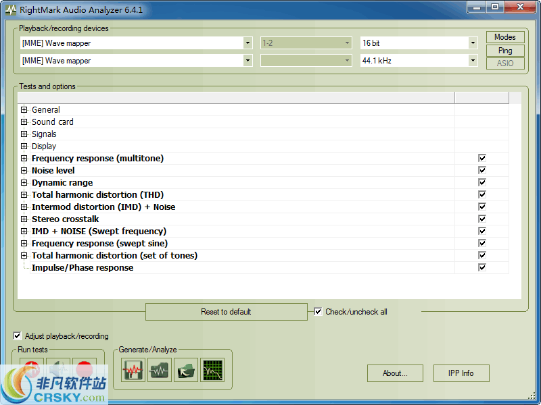Open the IPP Info button
The height and width of the screenshot is (405, 541).
tap(461, 373)
